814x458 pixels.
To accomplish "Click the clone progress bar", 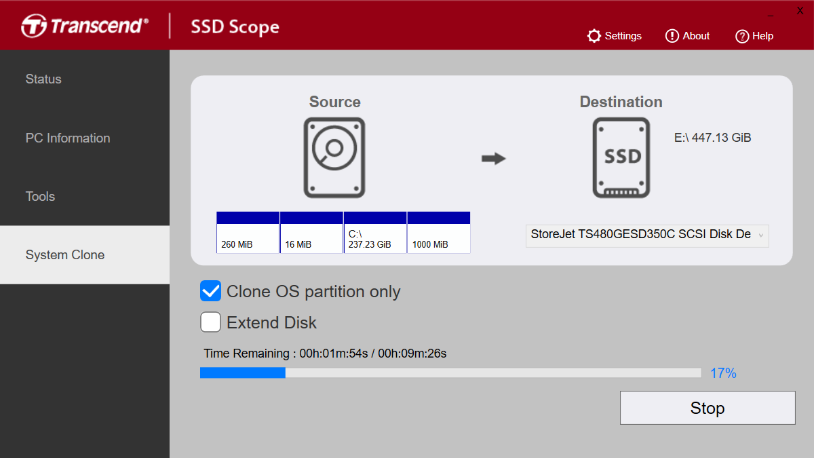I will [x=450, y=373].
